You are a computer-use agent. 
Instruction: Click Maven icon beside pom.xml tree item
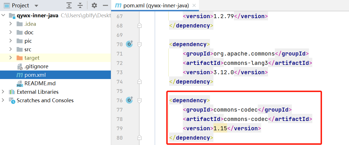20,75
